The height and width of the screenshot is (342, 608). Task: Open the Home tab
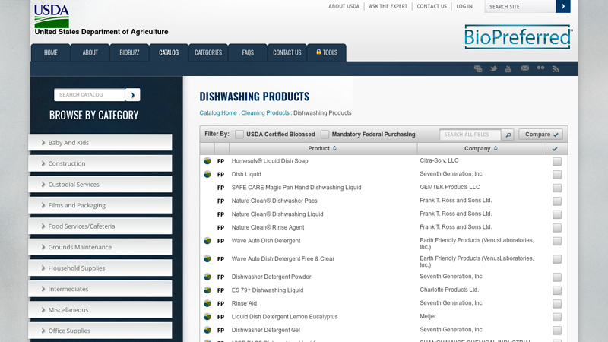(51, 52)
